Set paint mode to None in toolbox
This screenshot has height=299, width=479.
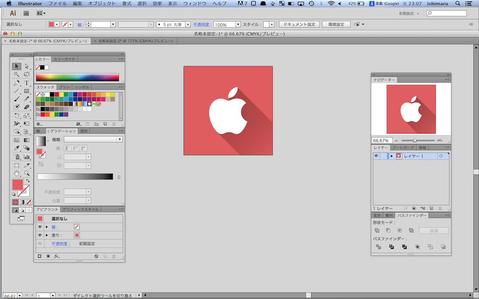click(29, 202)
